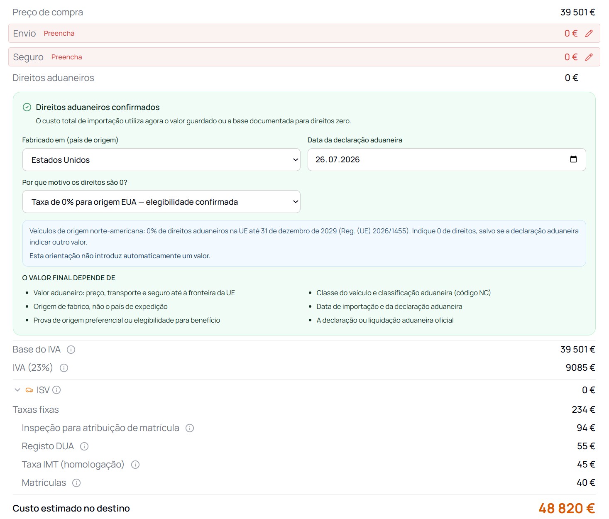609x519 pixels.
Task: Click the customs declaration date field
Action: [447, 160]
